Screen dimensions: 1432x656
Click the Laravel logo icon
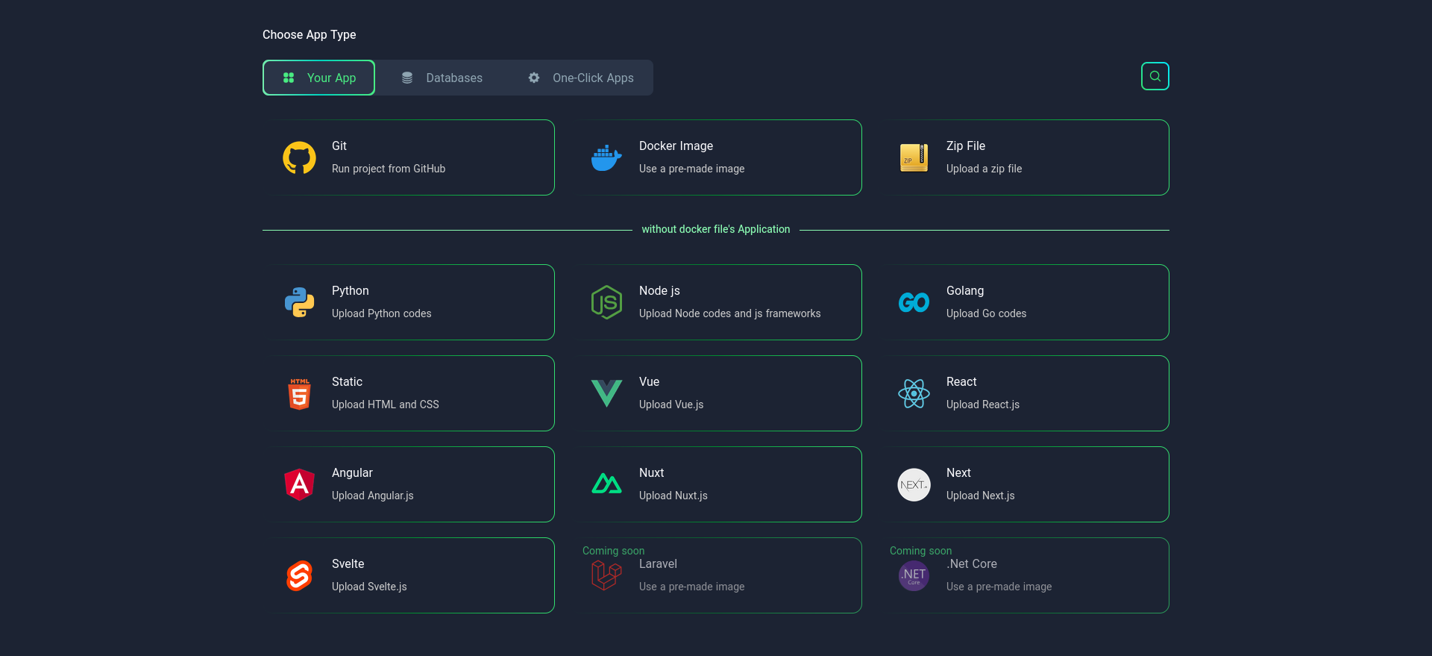pyautogui.click(x=606, y=575)
